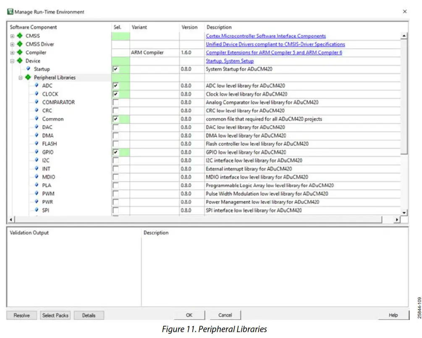Click the Device component diamond icon

(x=20, y=61)
